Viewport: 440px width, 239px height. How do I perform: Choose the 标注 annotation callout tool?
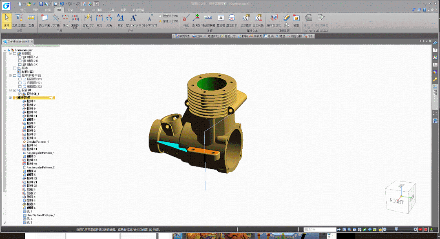pyautogui.click(x=186, y=20)
